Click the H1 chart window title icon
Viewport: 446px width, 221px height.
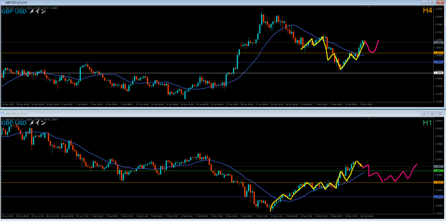(3, 114)
